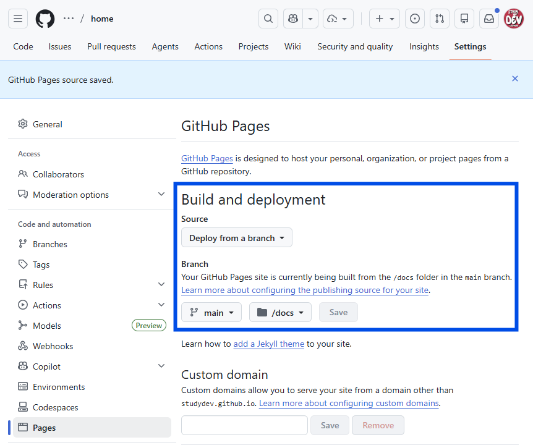This screenshot has width=533, height=445.
Task: Open the Agents tab
Action: pyautogui.click(x=165, y=46)
